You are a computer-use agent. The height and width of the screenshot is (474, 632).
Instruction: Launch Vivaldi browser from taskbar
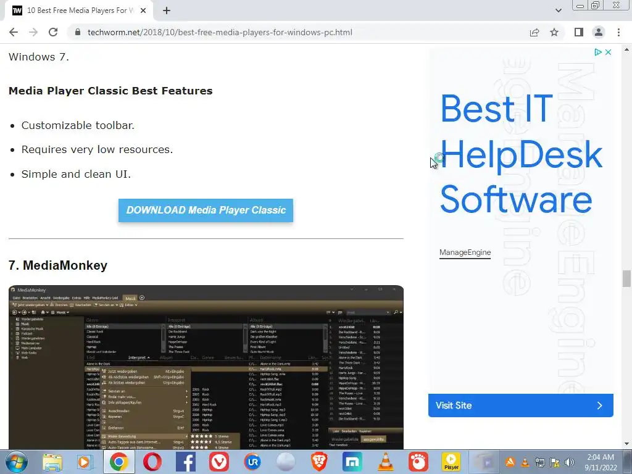(219, 462)
